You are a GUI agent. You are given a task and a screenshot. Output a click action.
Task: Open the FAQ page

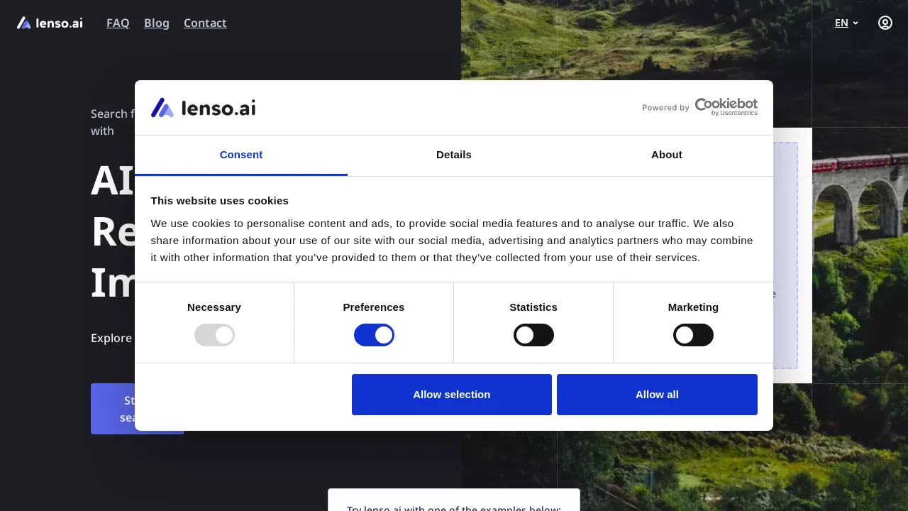tap(118, 23)
